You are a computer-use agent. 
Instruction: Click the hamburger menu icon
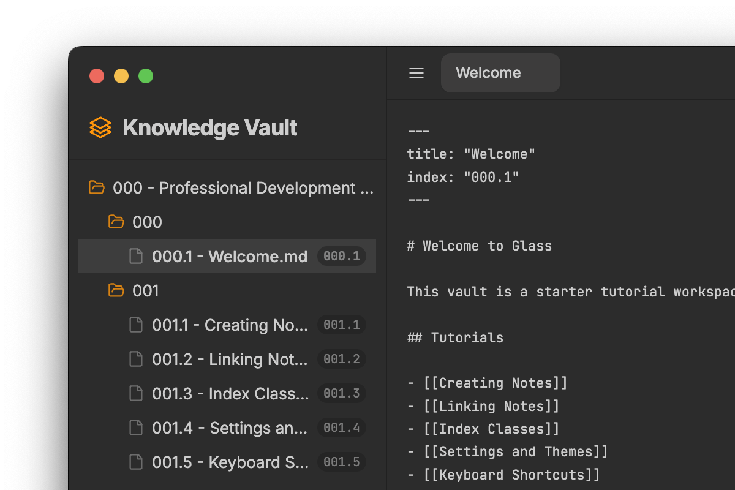(x=417, y=73)
